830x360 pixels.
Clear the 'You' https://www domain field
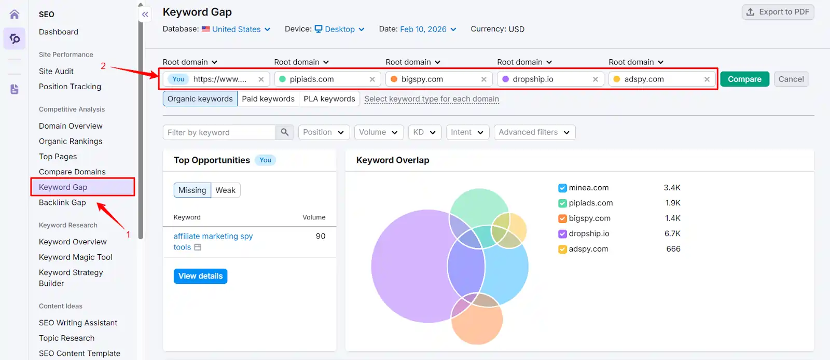pyautogui.click(x=261, y=79)
